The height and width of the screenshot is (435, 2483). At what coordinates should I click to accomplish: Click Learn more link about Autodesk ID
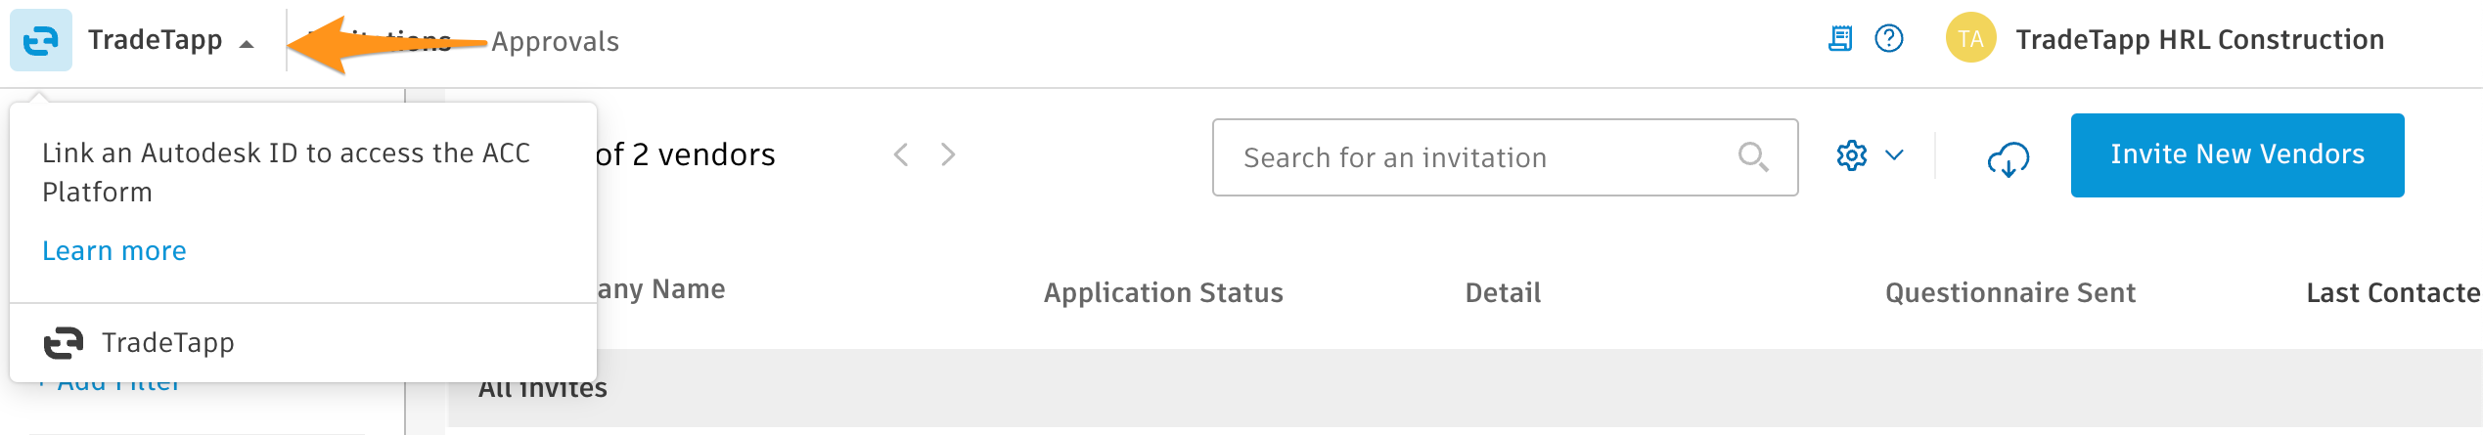114,251
